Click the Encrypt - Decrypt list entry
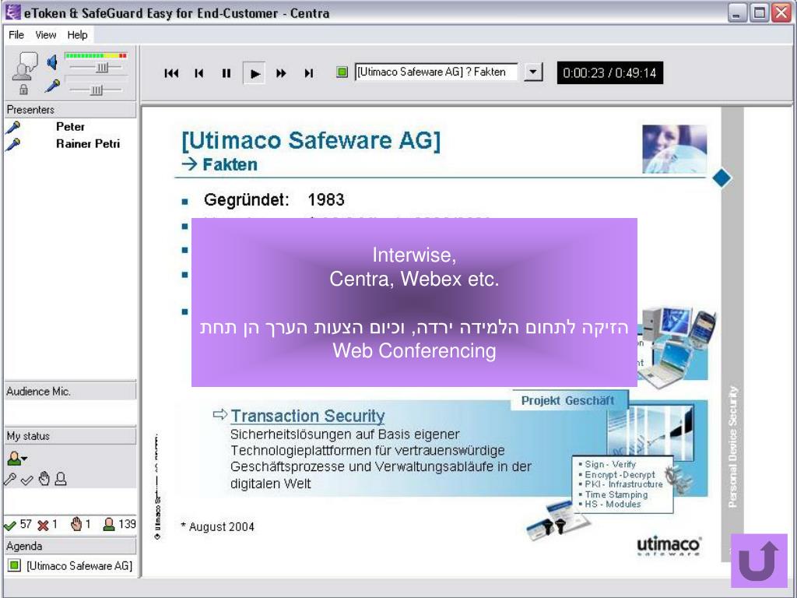 620,474
